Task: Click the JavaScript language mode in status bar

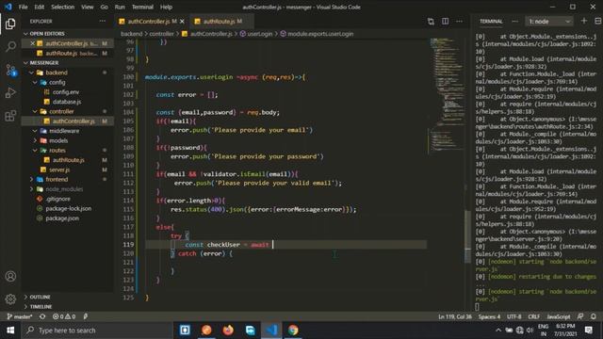Action: click(x=559, y=316)
